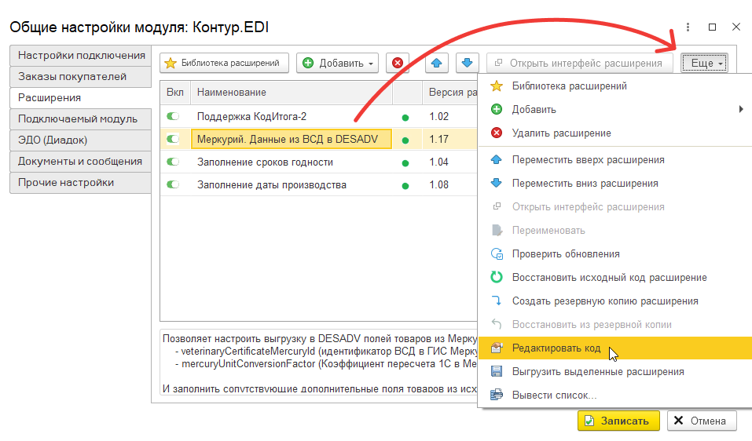Select the Расширения tab
752x441 pixels.
(81, 97)
